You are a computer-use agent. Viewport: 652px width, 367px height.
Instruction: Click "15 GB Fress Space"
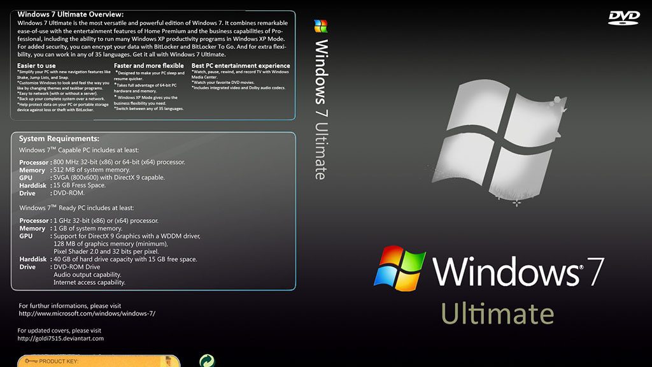point(80,185)
